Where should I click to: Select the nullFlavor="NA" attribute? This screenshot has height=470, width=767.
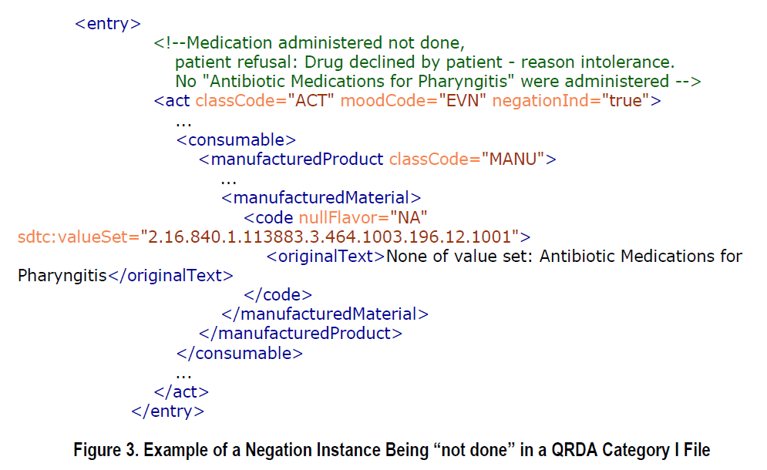coord(363,217)
